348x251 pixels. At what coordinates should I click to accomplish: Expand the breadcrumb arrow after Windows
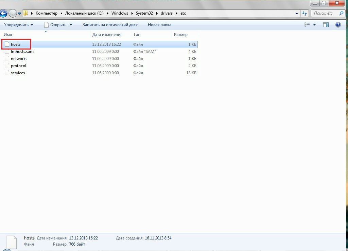point(132,13)
